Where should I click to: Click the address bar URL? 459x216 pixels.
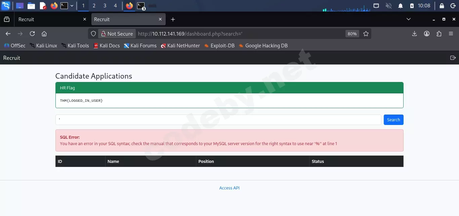(x=190, y=34)
